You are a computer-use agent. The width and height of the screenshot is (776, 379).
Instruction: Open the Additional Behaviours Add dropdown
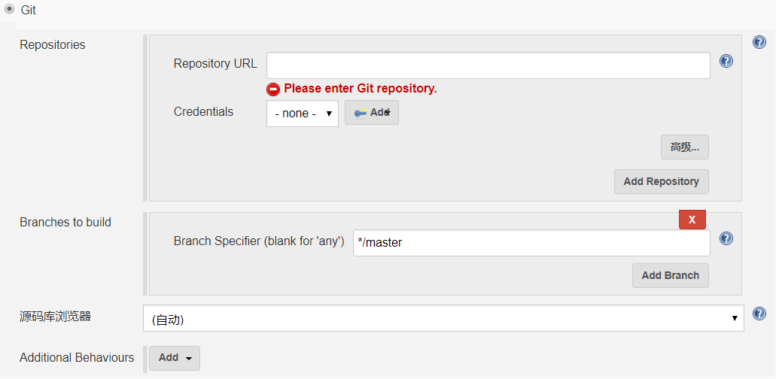click(x=175, y=358)
